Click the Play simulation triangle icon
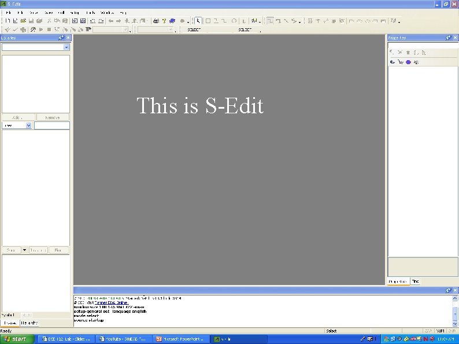The image size is (459, 344). click(41, 29)
